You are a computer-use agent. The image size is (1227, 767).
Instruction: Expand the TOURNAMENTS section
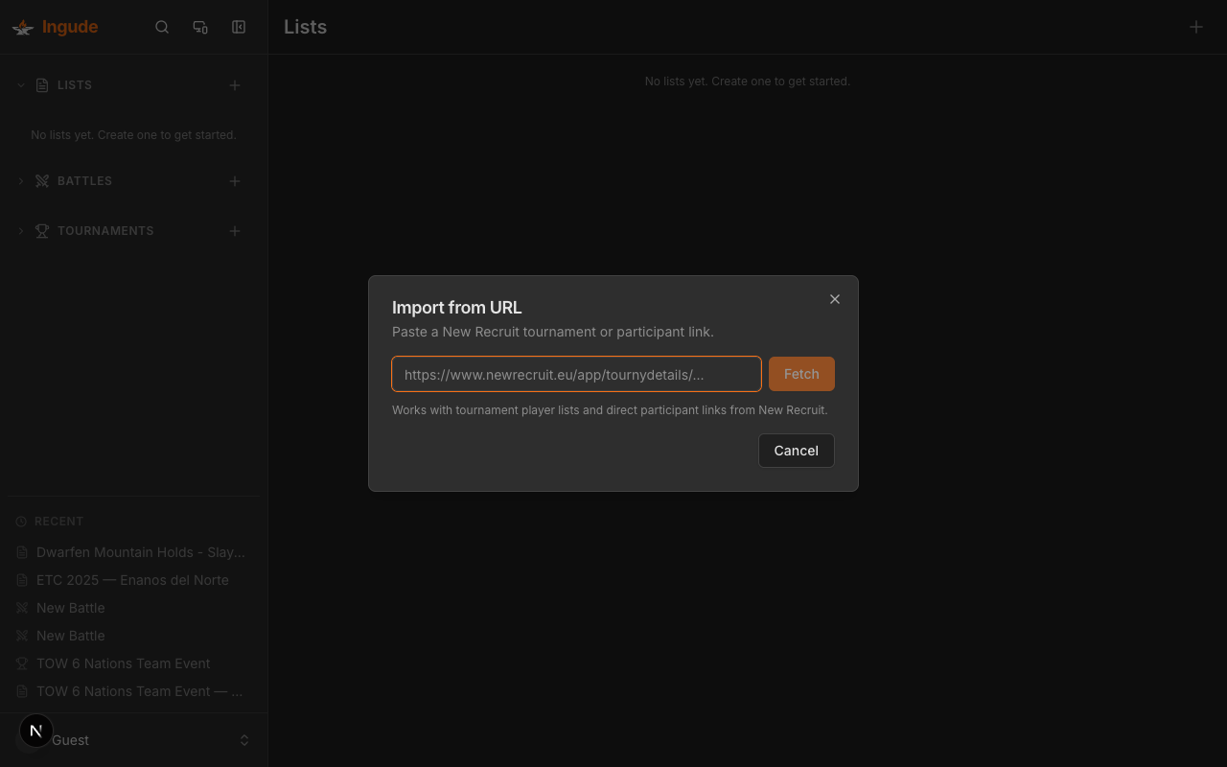20,230
